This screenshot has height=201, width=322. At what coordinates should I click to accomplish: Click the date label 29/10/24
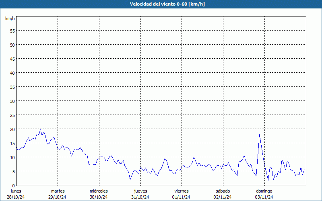(57, 197)
